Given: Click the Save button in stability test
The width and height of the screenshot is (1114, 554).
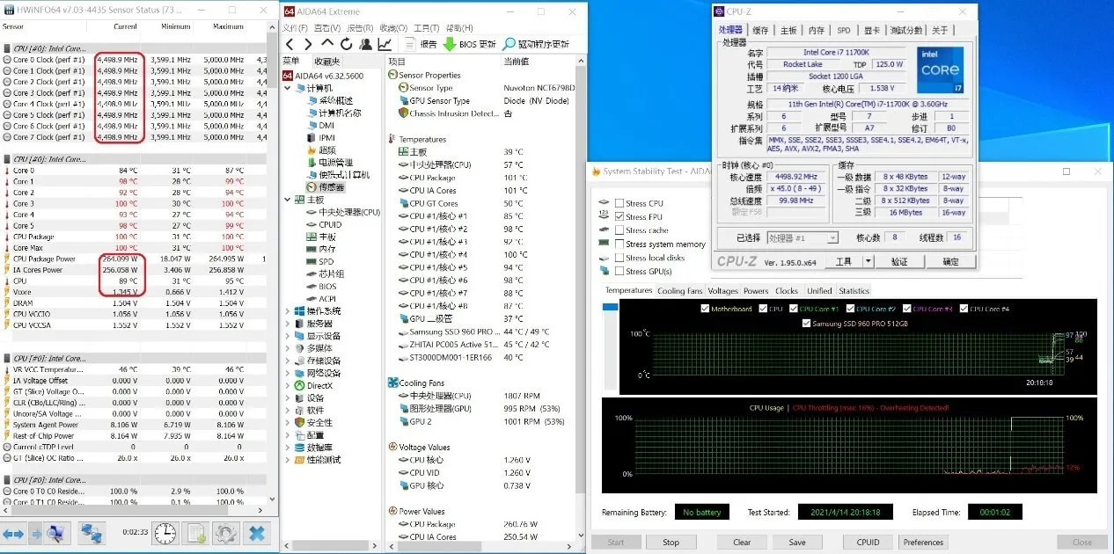Looking at the screenshot, I should (797, 542).
